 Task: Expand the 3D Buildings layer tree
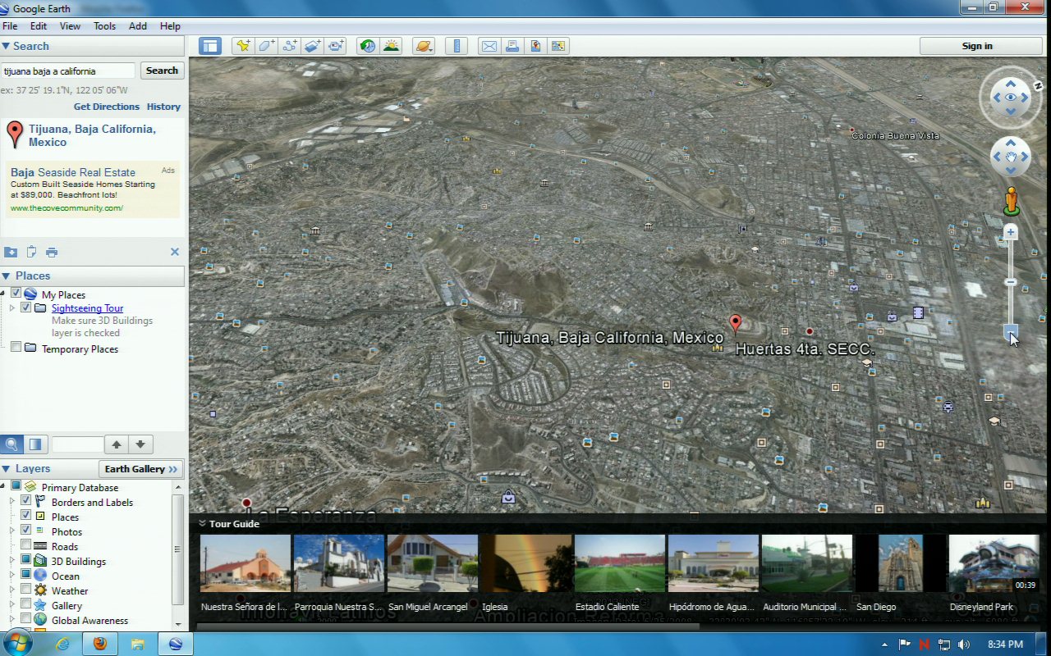pyautogui.click(x=12, y=562)
